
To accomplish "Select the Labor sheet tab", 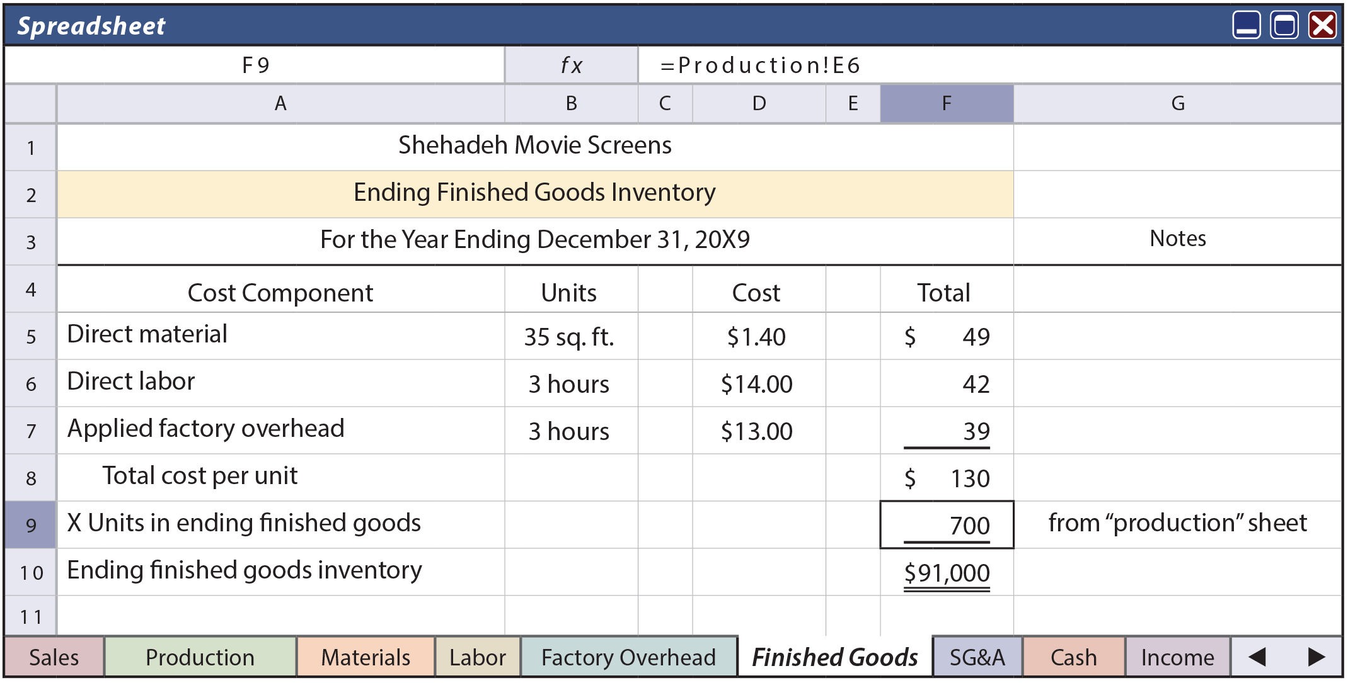I will point(478,657).
